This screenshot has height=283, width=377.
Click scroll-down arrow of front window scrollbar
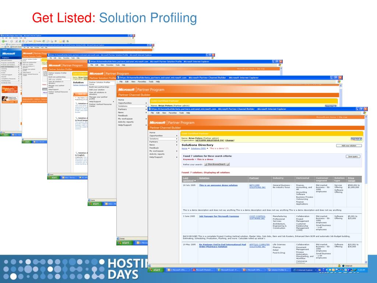pyautogui.click(x=366, y=262)
